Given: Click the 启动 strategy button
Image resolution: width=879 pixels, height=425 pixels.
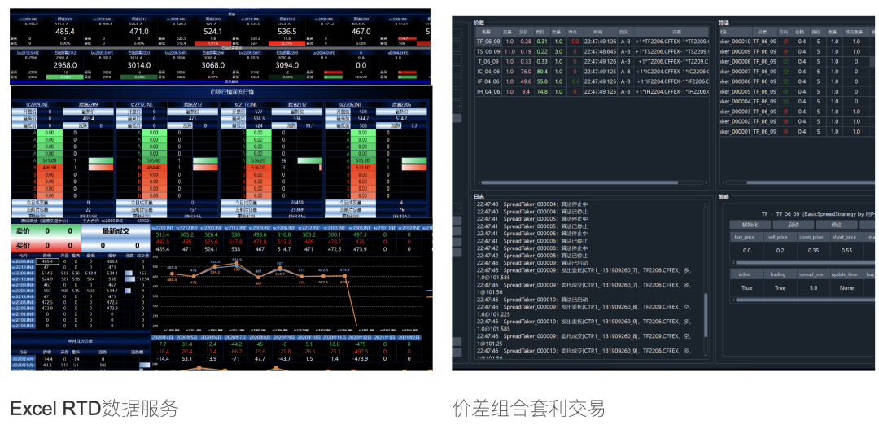Looking at the screenshot, I should [793, 224].
